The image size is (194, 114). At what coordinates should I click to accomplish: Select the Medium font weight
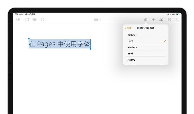[x=146, y=47]
